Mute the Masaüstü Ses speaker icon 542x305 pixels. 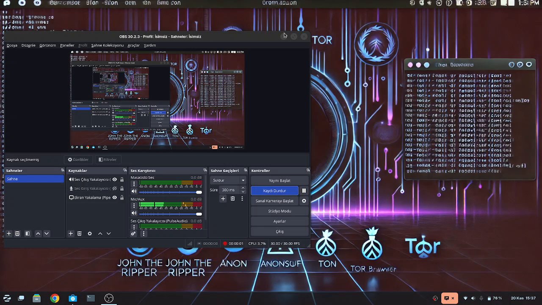point(134,191)
